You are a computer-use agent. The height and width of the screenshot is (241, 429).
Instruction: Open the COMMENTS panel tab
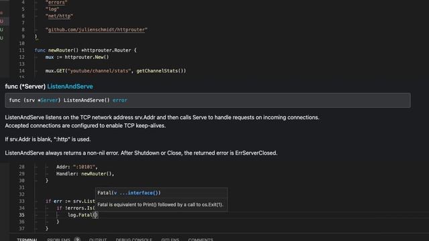[x=200, y=240]
